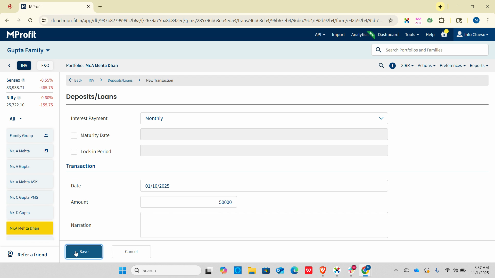Enable the Maturity Date checkbox

point(74,136)
